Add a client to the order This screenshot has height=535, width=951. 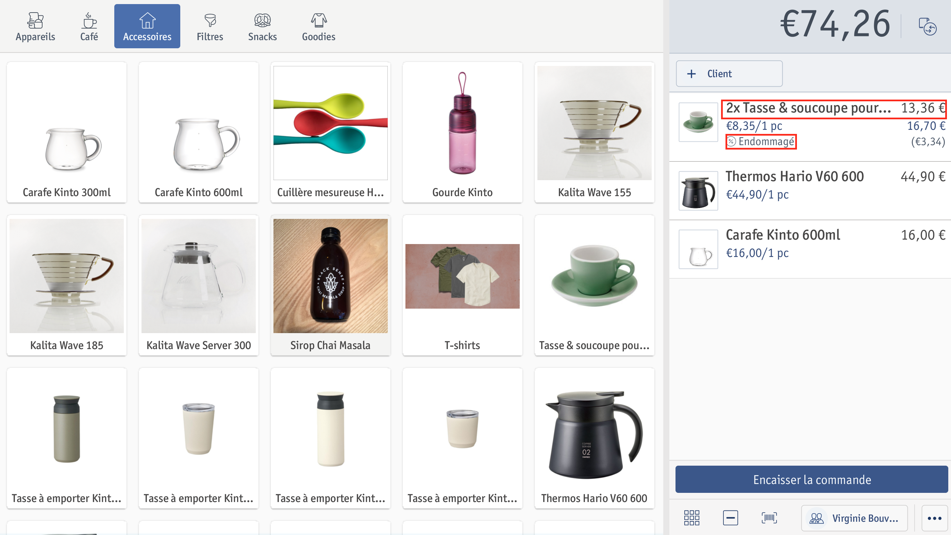tap(729, 73)
